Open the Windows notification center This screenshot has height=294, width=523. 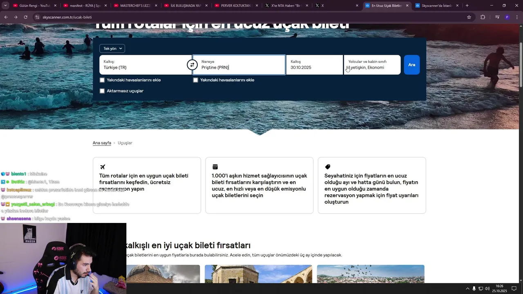[x=514, y=289]
